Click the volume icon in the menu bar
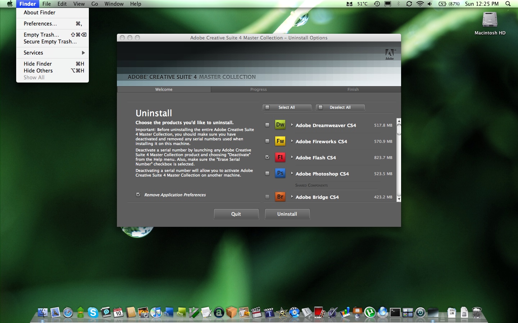518x323 pixels. (430, 4)
